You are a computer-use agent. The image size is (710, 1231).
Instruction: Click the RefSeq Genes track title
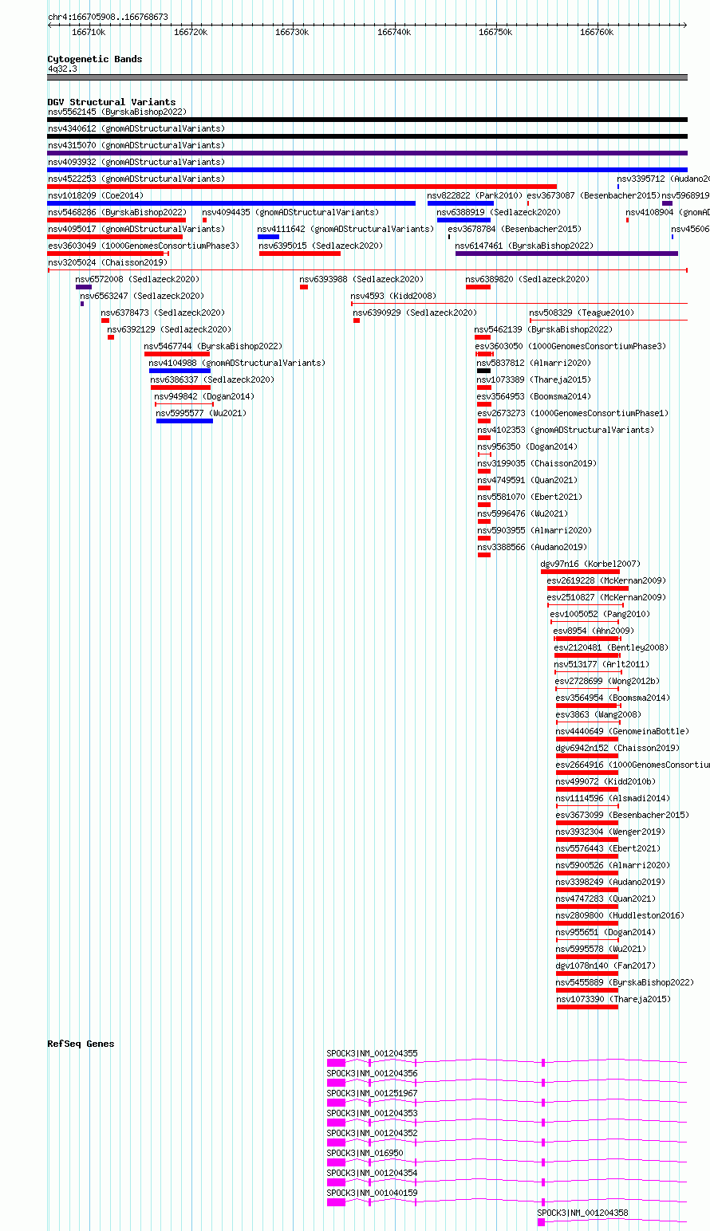pyautogui.click(x=81, y=1044)
